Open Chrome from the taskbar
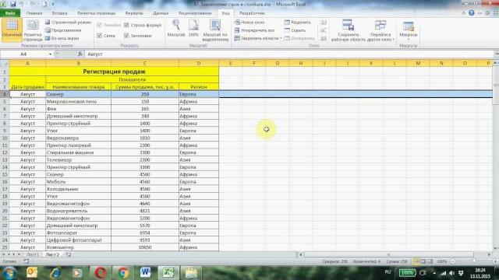Image resolution: width=499 pixels, height=280 pixels. (122, 272)
